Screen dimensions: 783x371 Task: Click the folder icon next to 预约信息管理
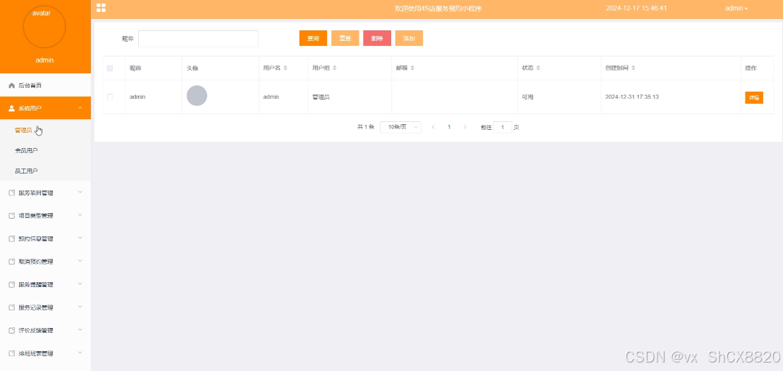click(12, 238)
